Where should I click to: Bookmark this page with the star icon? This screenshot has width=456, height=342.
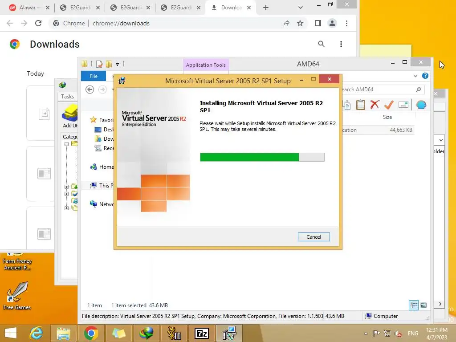coord(300,23)
